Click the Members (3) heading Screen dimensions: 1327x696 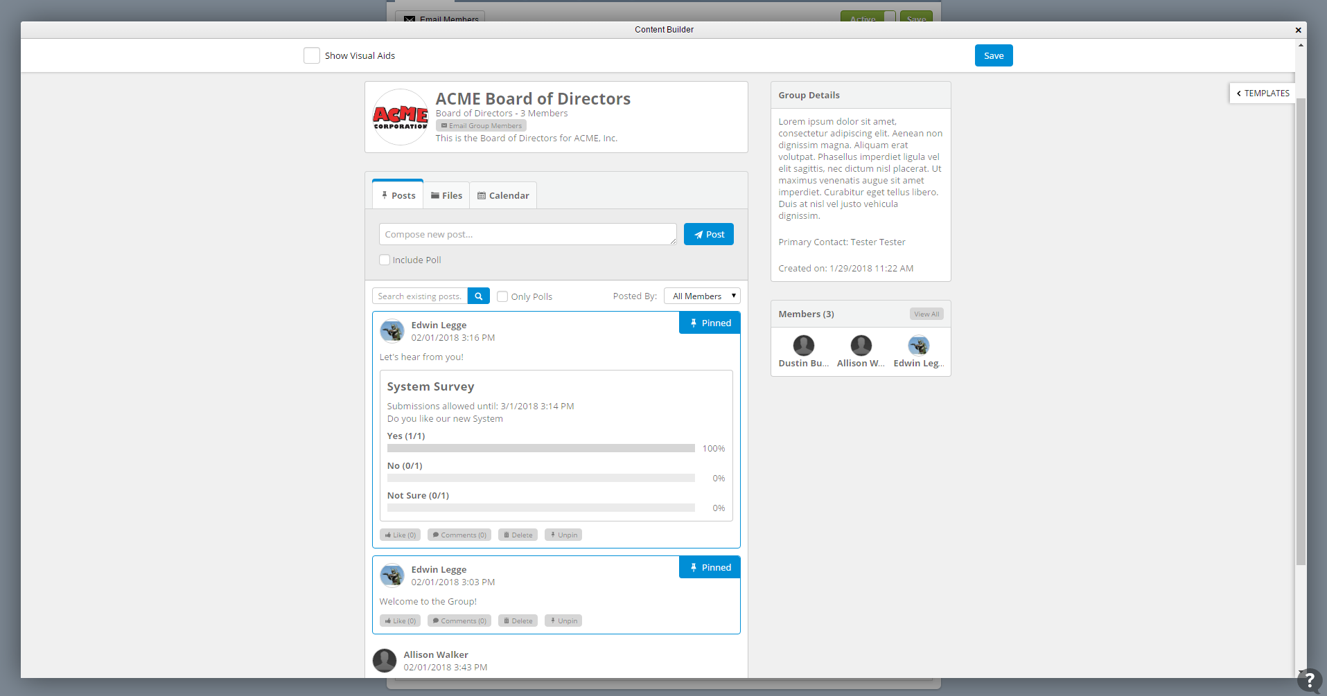coord(806,314)
